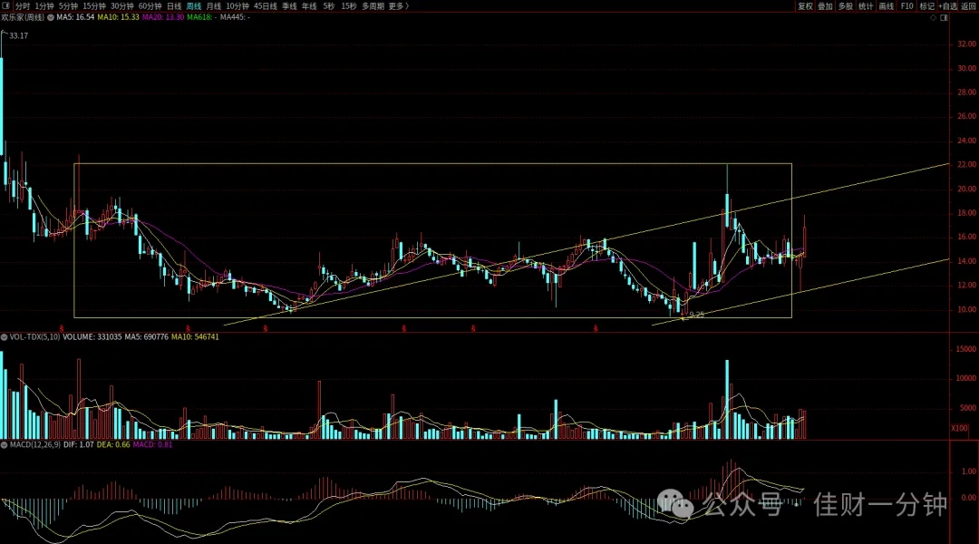Open the 多周期 multi-period view
The image size is (979, 544).
pos(373,6)
